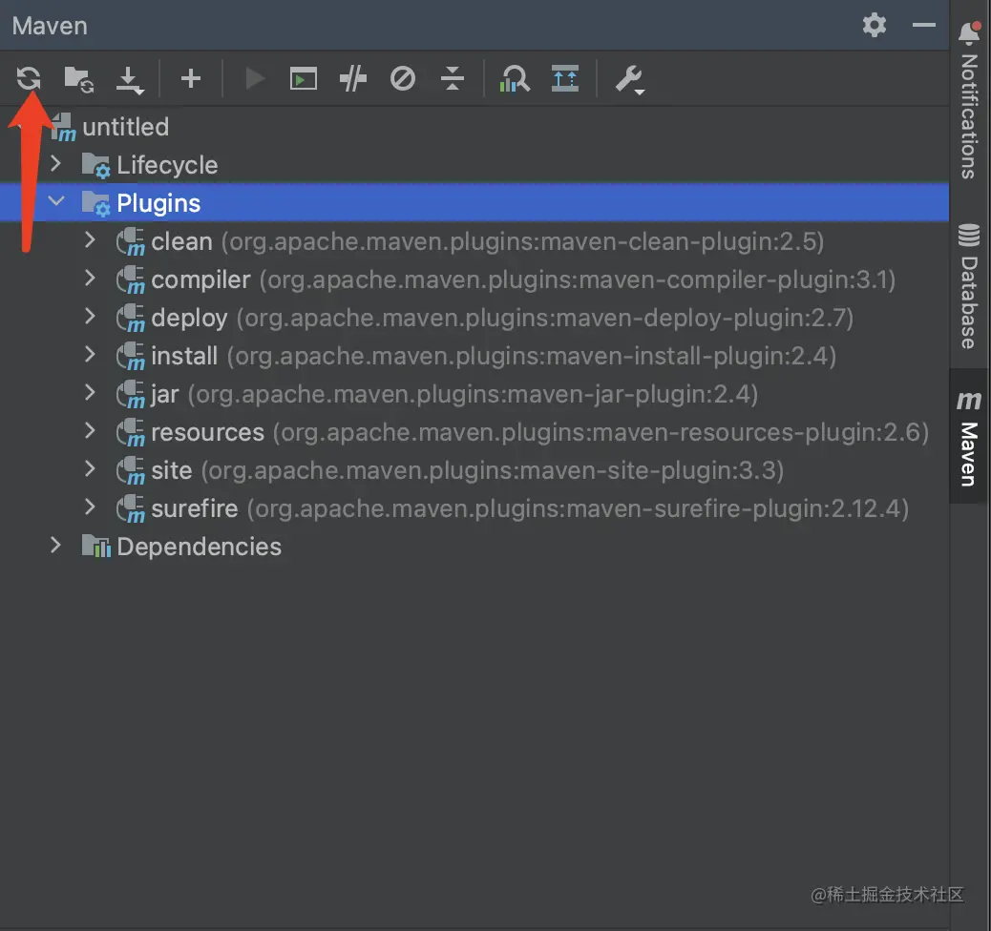Open the Database side tab
Screen dimensions: 991x931
pyautogui.click(x=969, y=285)
